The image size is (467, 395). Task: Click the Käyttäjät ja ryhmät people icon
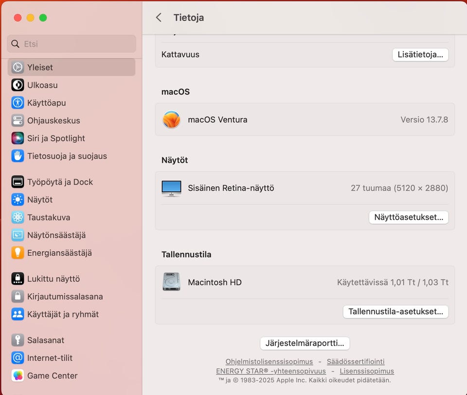pos(18,314)
